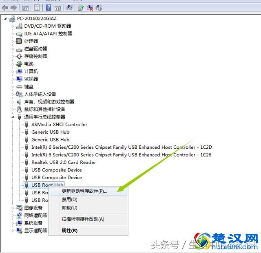
Task: Click the disable device toolbar icon
Action: 99,8
